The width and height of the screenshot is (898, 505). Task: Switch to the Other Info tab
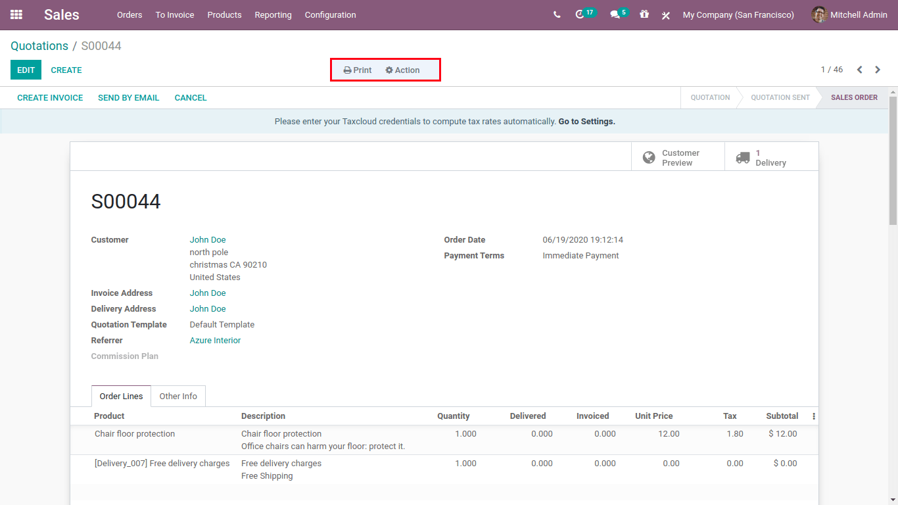point(178,397)
